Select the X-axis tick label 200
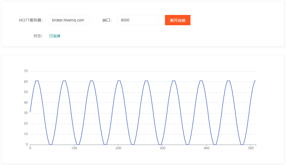The image size is (286, 165). click(118, 148)
